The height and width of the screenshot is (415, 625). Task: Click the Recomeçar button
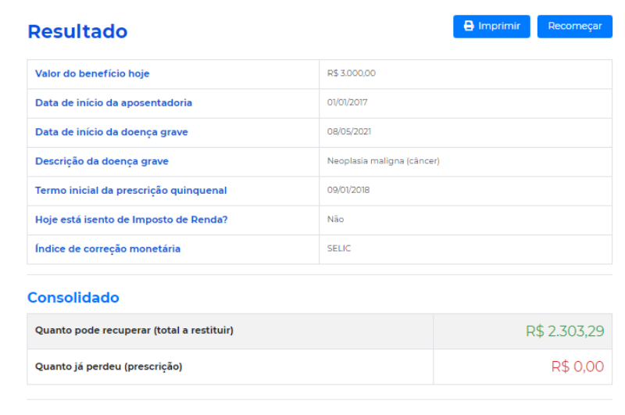[x=574, y=27]
